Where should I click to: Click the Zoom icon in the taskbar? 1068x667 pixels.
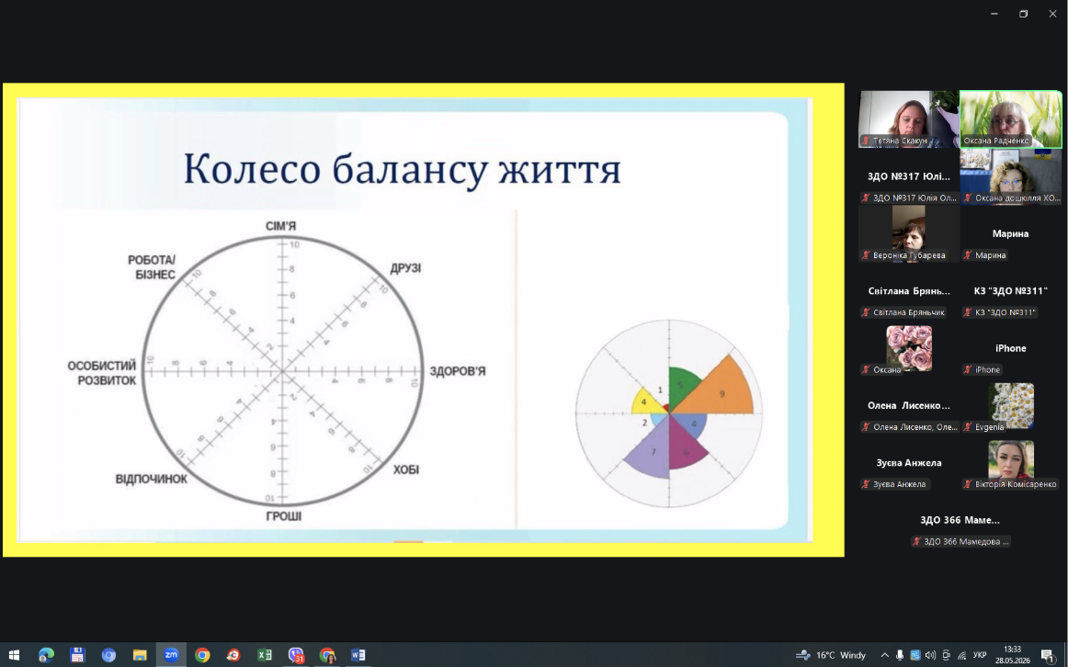click(x=171, y=655)
